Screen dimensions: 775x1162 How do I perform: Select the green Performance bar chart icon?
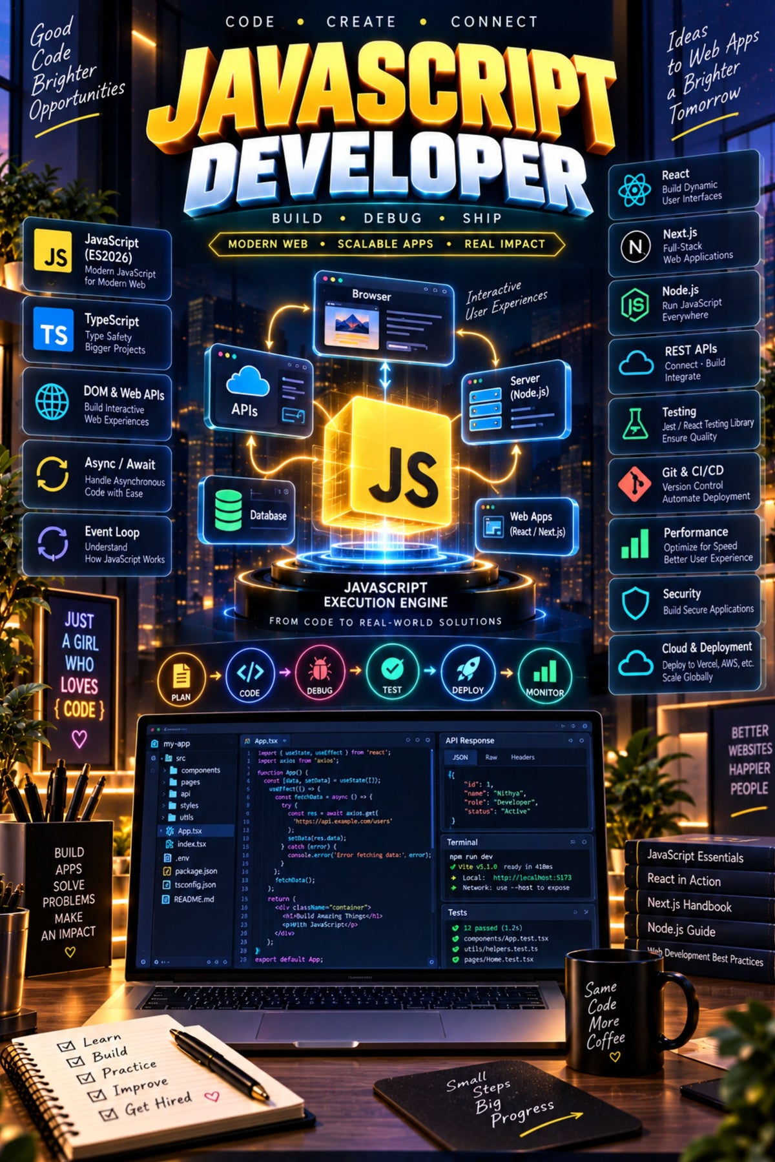(x=635, y=543)
